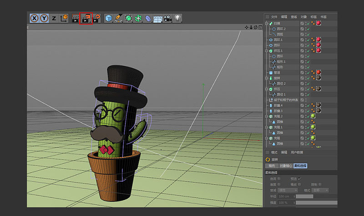Image resolution: width=364 pixels, height=216 pixels.
Task: Open the 文件 menu in object manager
Action: (x=274, y=16)
